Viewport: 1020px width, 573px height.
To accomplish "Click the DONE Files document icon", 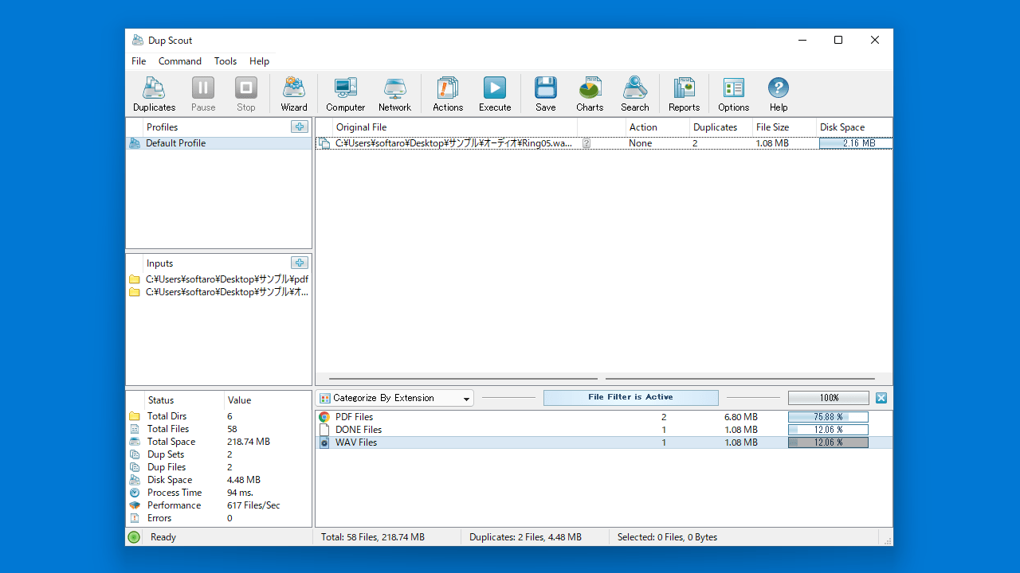I will point(324,430).
